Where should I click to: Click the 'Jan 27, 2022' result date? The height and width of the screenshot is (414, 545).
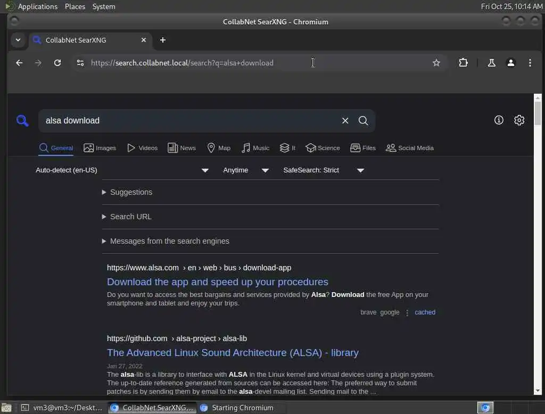click(x=125, y=366)
